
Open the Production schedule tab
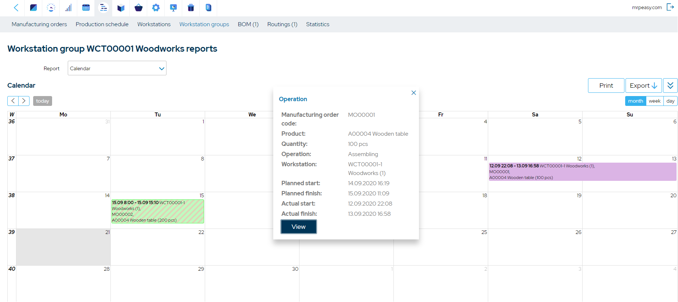point(102,24)
